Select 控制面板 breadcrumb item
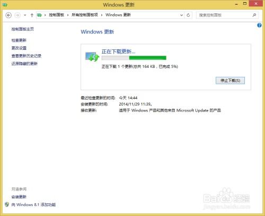The image size is (265, 216). (x=56, y=15)
